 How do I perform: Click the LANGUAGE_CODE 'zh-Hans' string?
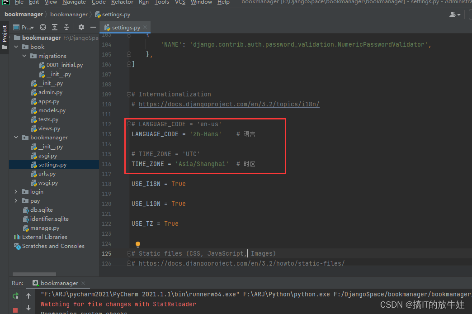(205, 134)
